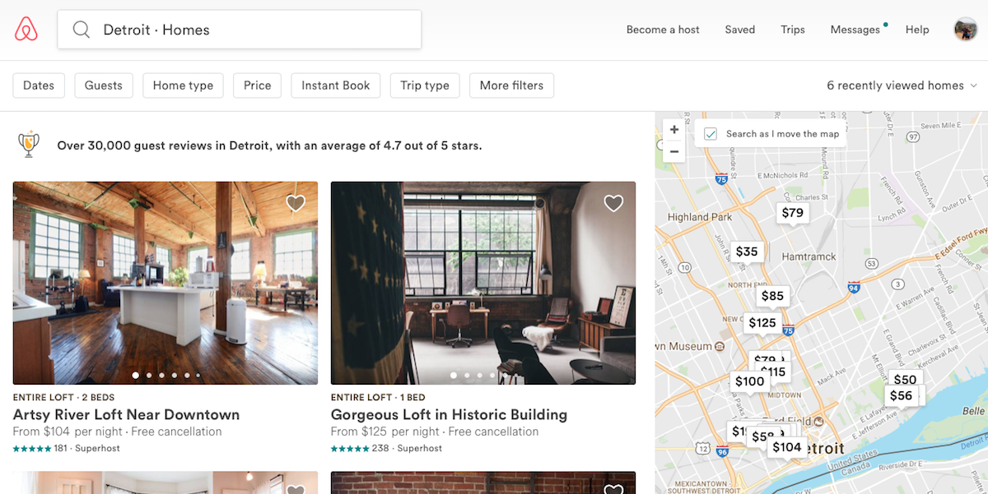Select Become a host in the navigation

[663, 30]
